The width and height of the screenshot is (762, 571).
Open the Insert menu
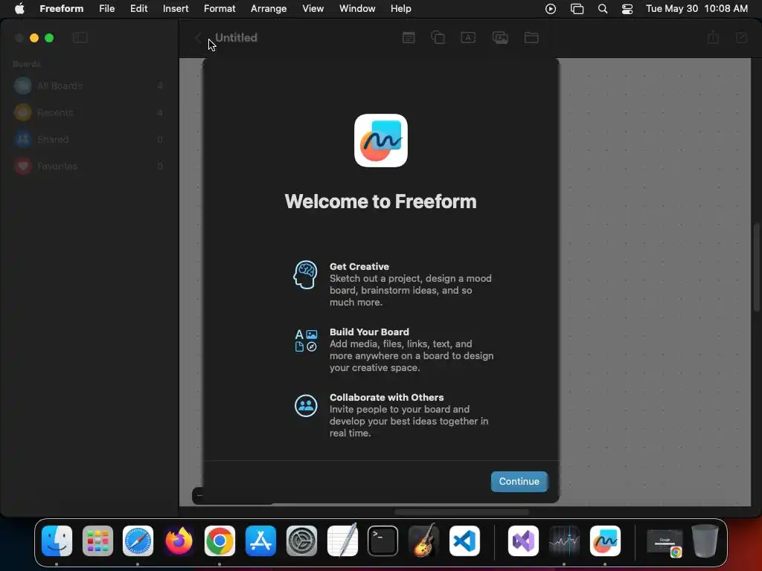click(x=176, y=9)
